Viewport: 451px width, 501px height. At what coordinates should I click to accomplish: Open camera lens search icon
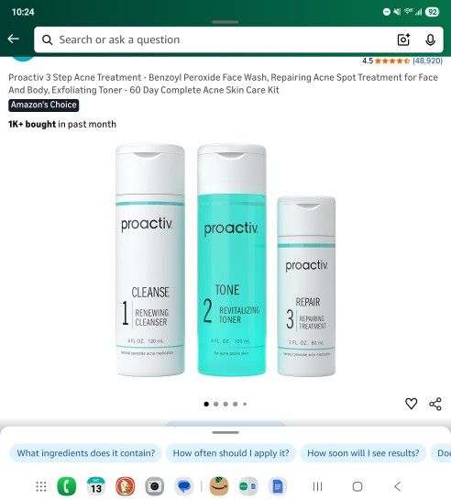click(403, 39)
